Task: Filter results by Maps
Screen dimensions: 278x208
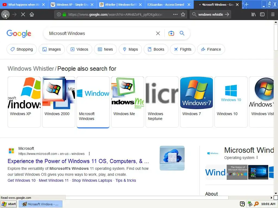Action: coord(130,49)
